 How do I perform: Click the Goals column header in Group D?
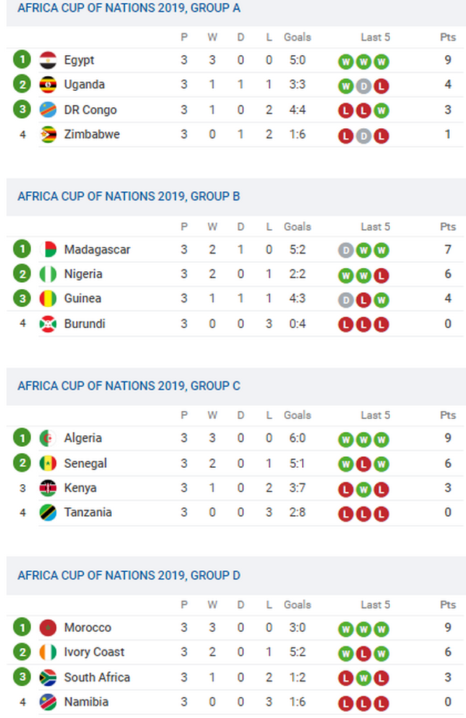[297, 605]
